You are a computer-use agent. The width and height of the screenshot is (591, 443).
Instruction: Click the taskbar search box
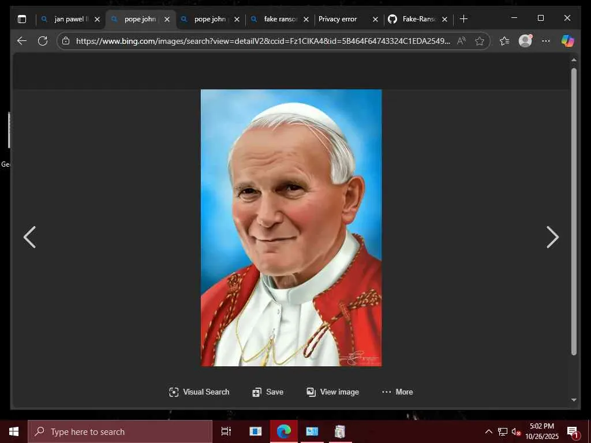click(120, 431)
